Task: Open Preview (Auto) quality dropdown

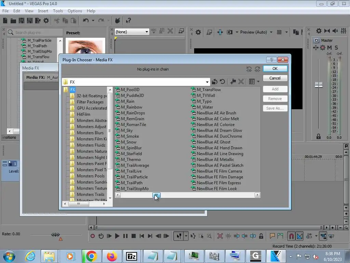Action: pos(271,32)
